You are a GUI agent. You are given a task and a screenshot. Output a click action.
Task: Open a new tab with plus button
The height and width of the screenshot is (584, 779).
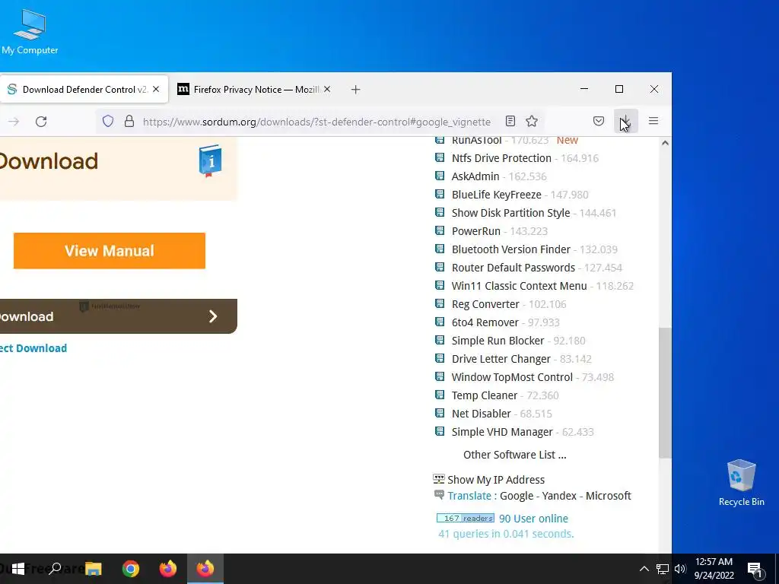355,90
